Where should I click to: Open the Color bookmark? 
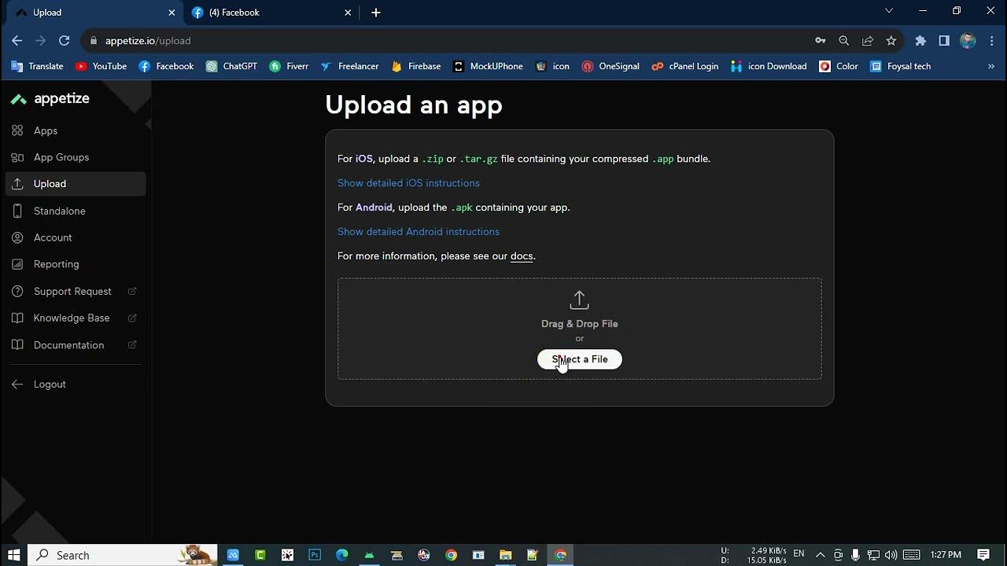pyautogui.click(x=839, y=67)
